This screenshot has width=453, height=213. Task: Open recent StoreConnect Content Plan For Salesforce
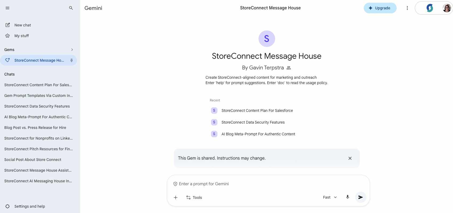tap(252, 111)
